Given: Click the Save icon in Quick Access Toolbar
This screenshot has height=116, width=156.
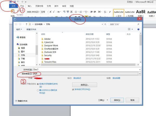Looking at the screenshot, I should (x=15, y=2).
